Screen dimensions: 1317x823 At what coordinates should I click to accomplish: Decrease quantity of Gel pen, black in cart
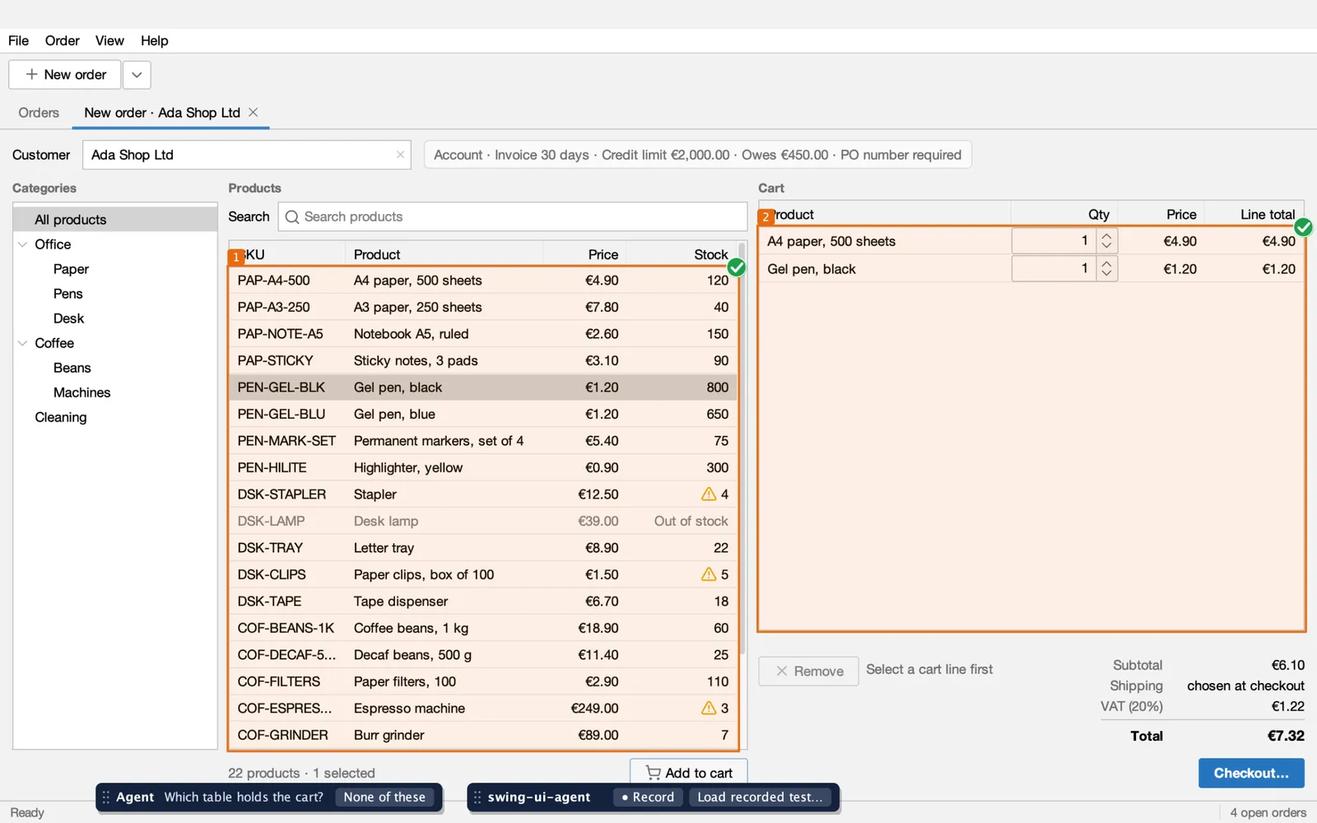(x=1107, y=274)
